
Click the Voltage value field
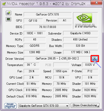[x=90, y=65]
